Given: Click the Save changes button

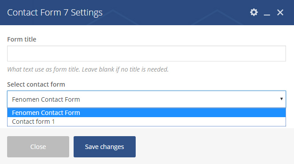Looking at the screenshot, I should [105, 147].
